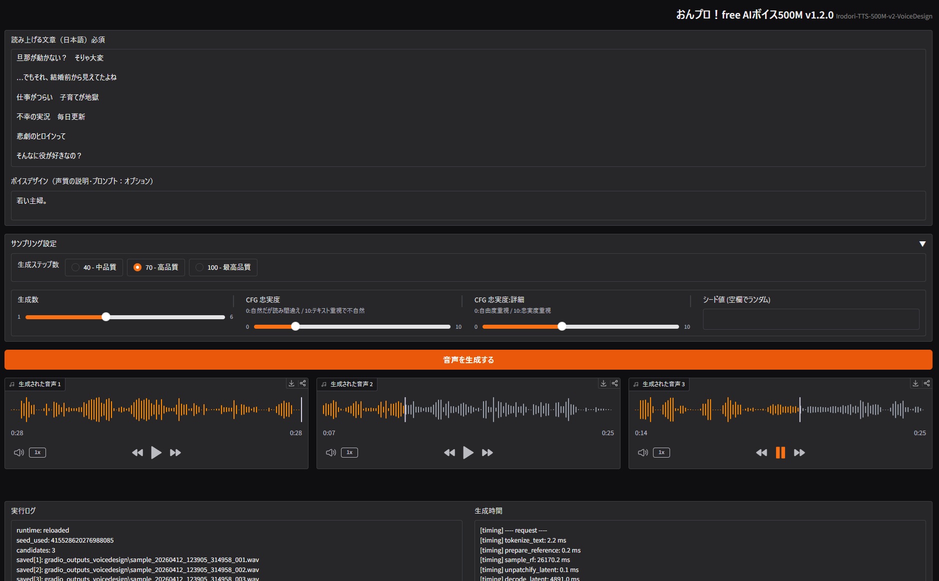939x581 pixels.
Task: Select 70 - 高品質 generation steps
Action: click(x=137, y=267)
